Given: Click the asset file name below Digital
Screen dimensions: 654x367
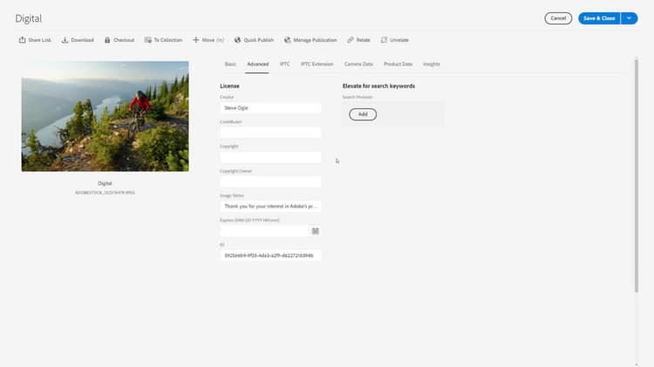Looking at the screenshot, I should pos(105,193).
